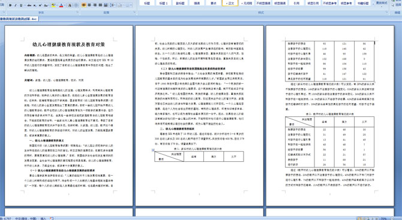Click the enclosed character circle icon
This screenshot has height=220, width=402.
[x=76, y=5]
